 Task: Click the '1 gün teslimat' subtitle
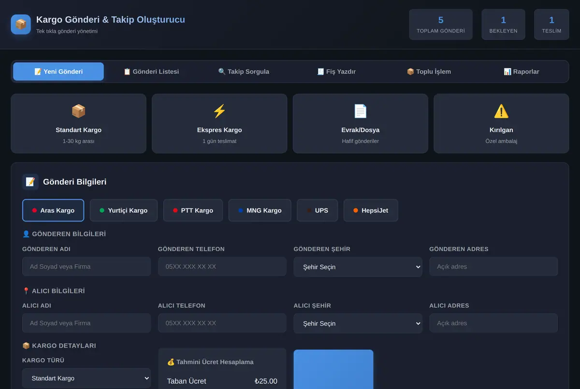tap(219, 141)
